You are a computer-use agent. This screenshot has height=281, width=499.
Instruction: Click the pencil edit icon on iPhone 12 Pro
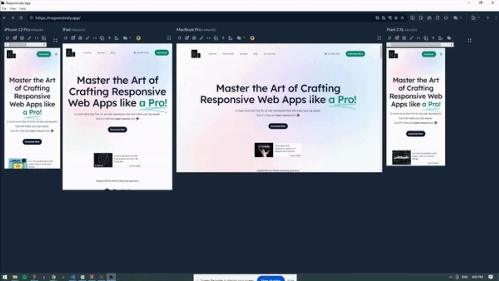point(29,38)
